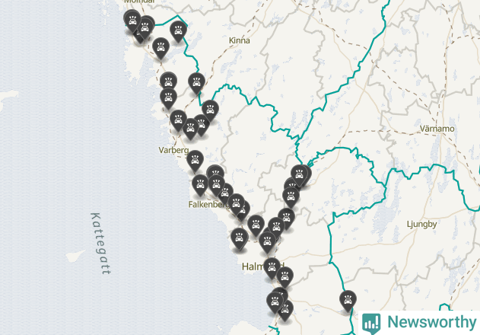Click the isolated crash marker farthest east
The width and height of the screenshot is (480, 335).
(348, 301)
